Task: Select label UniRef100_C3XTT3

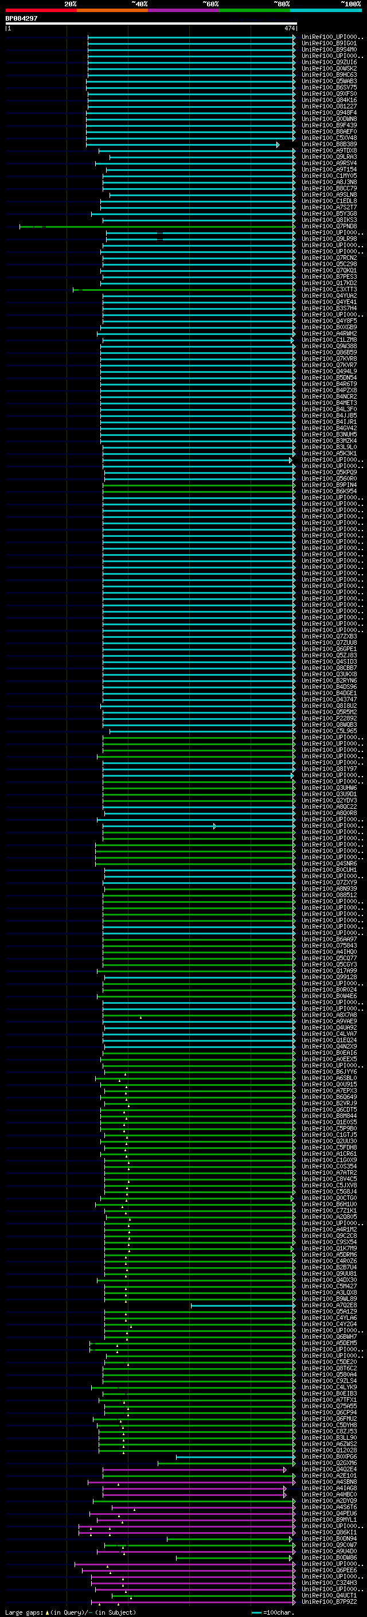Action: point(329,289)
